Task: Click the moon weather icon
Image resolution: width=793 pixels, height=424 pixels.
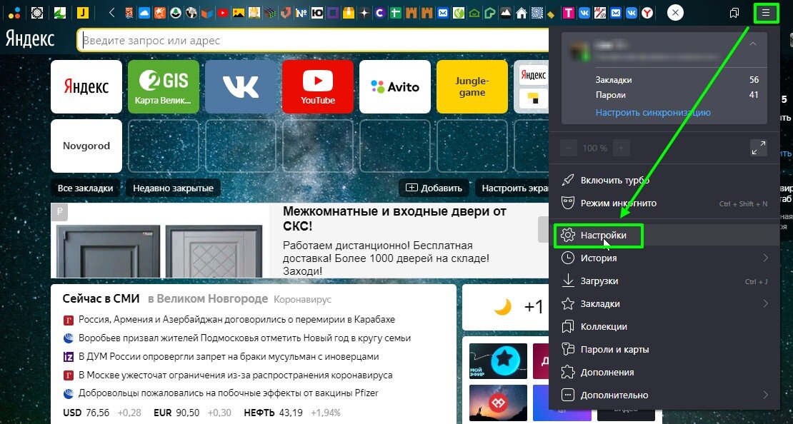Action: [503, 306]
